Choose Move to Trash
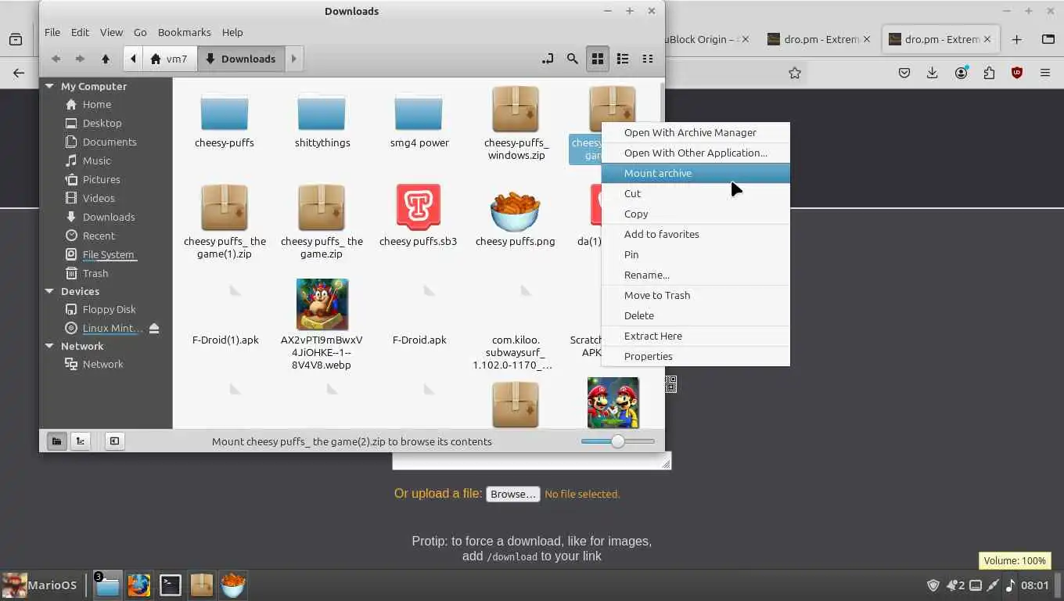The height and width of the screenshot is (601, 1064). coord(696,295)
